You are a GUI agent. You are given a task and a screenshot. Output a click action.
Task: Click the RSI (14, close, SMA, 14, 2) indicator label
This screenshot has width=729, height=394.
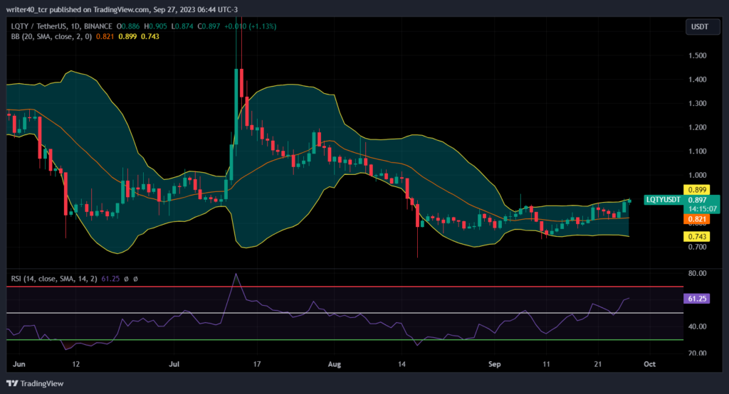pyautogui.click(x=54, y=279)
